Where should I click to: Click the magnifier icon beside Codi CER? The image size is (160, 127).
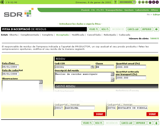[x=93, y=67]
